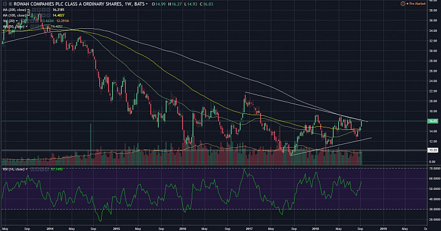
Task: Click the 30.00 level on price axis
Action: [x=432, y=51]
